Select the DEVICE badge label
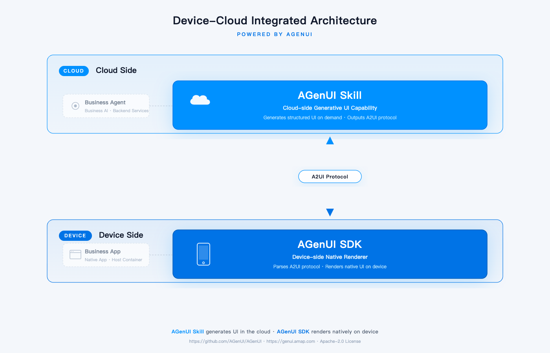550x353 pixels. [x=75, y=235]
